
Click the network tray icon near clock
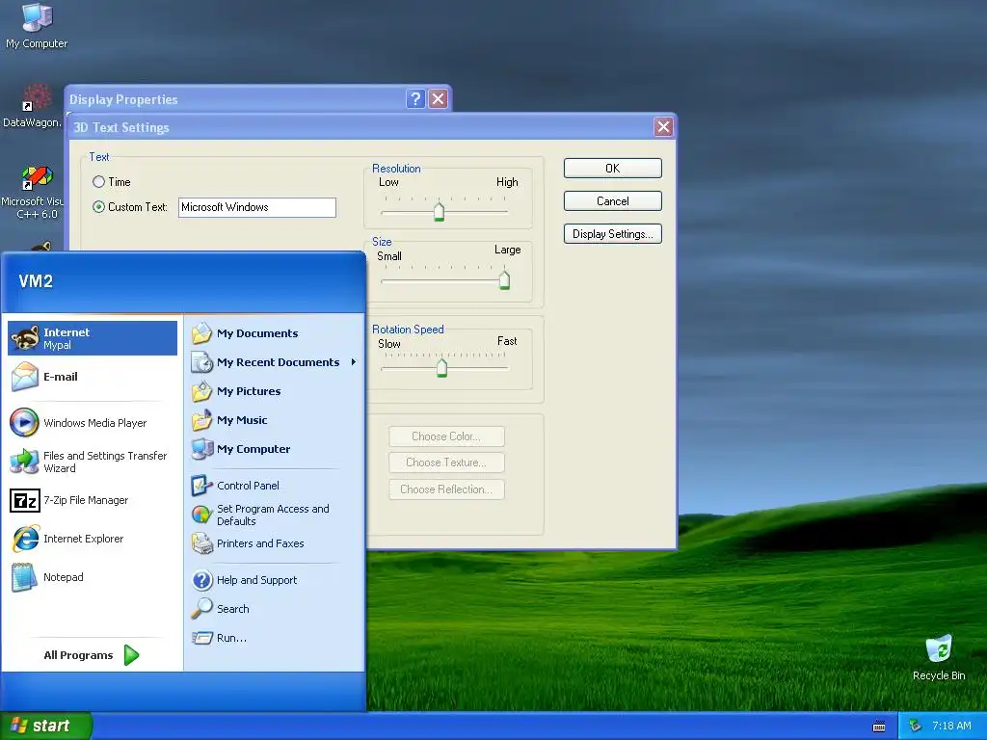[x=916, y=726]
